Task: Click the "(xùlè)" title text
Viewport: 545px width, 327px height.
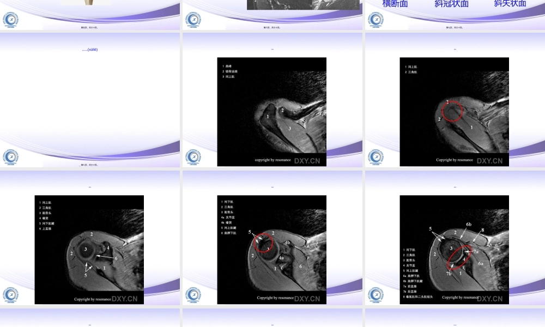Action: coord(90,50)
